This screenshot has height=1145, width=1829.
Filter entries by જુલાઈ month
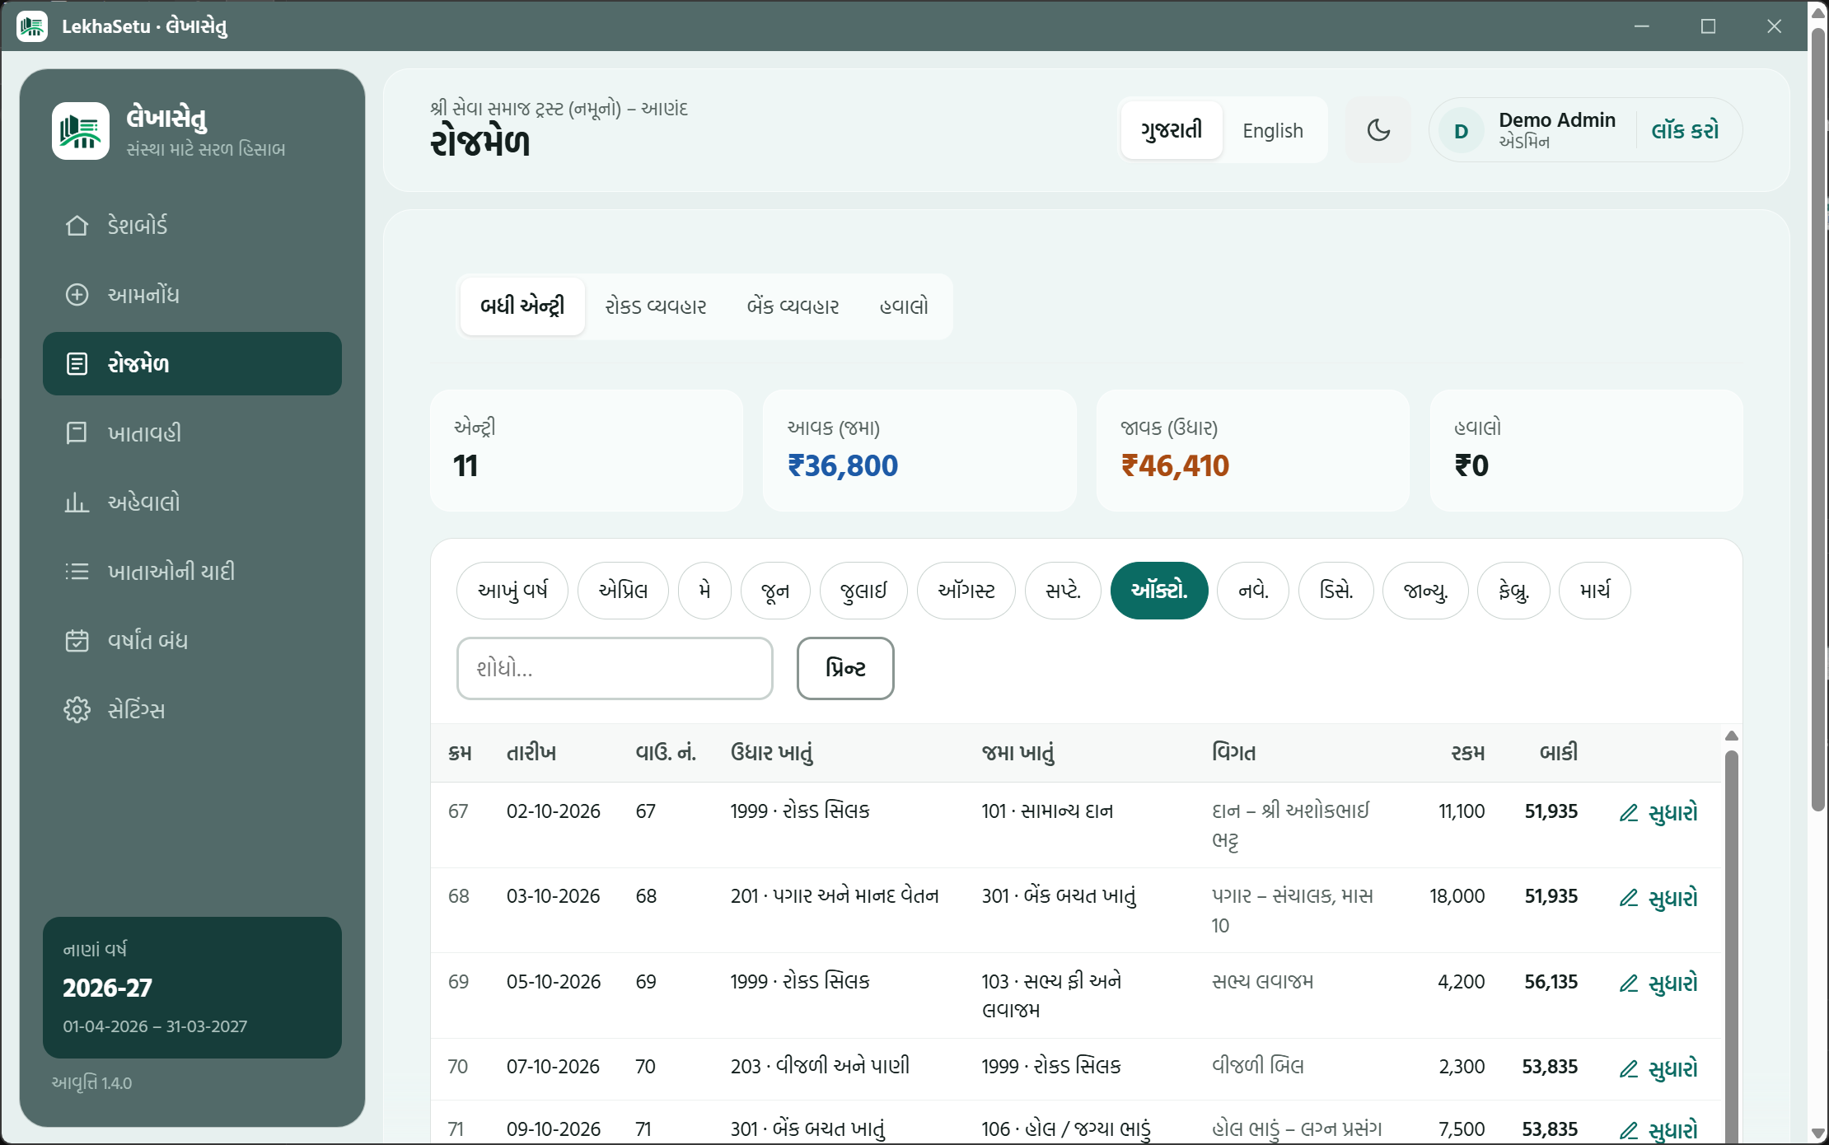coord(863,591)
